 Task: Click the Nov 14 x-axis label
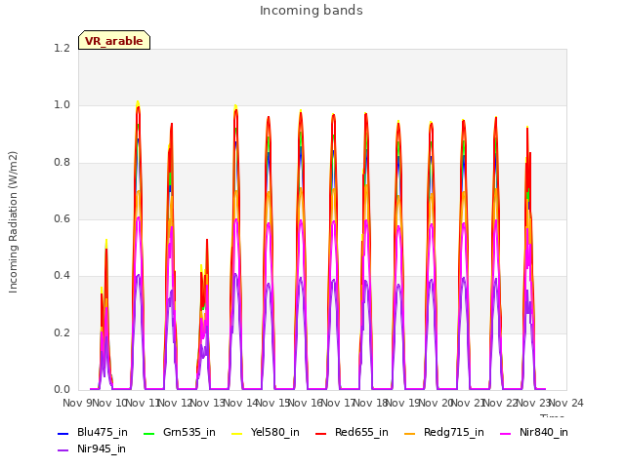coord(241,403)
